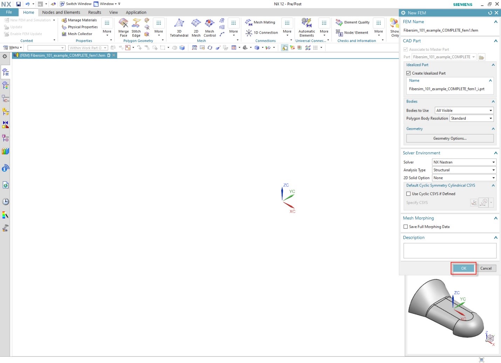Viewport: 501px width, 363px height.
Task: Select the 3D Tetrahedral mesh tool
Action: tap(179, 27)
